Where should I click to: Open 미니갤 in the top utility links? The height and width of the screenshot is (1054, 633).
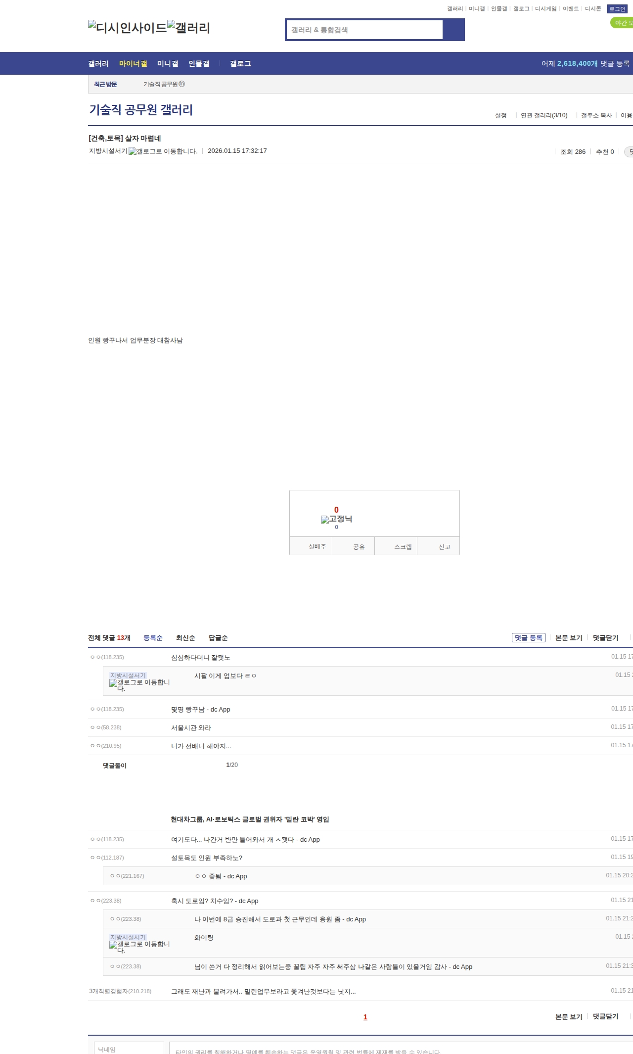(x=477, y=9)
